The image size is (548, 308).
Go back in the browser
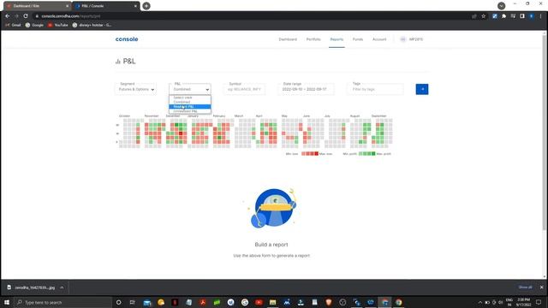(8, 16)
